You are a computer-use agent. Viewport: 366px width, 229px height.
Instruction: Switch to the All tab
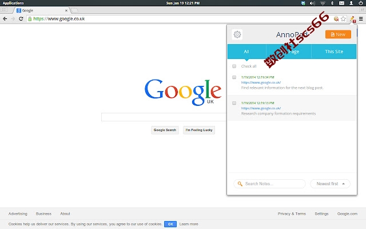(x=246, y=52)
